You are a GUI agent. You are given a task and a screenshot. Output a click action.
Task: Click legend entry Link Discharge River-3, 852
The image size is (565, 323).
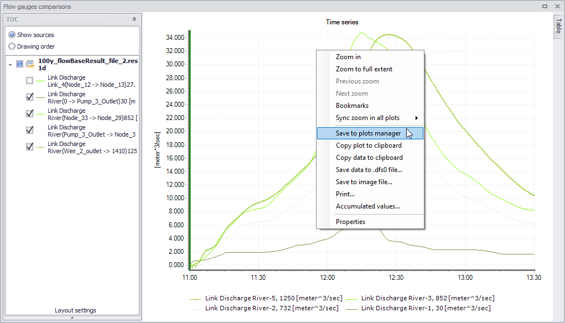(420, 299)
